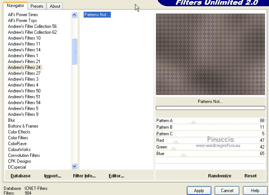Select Andrew's Filters 50
The width and height of the screenshot is (269, 195).
(x=24, y=91)
